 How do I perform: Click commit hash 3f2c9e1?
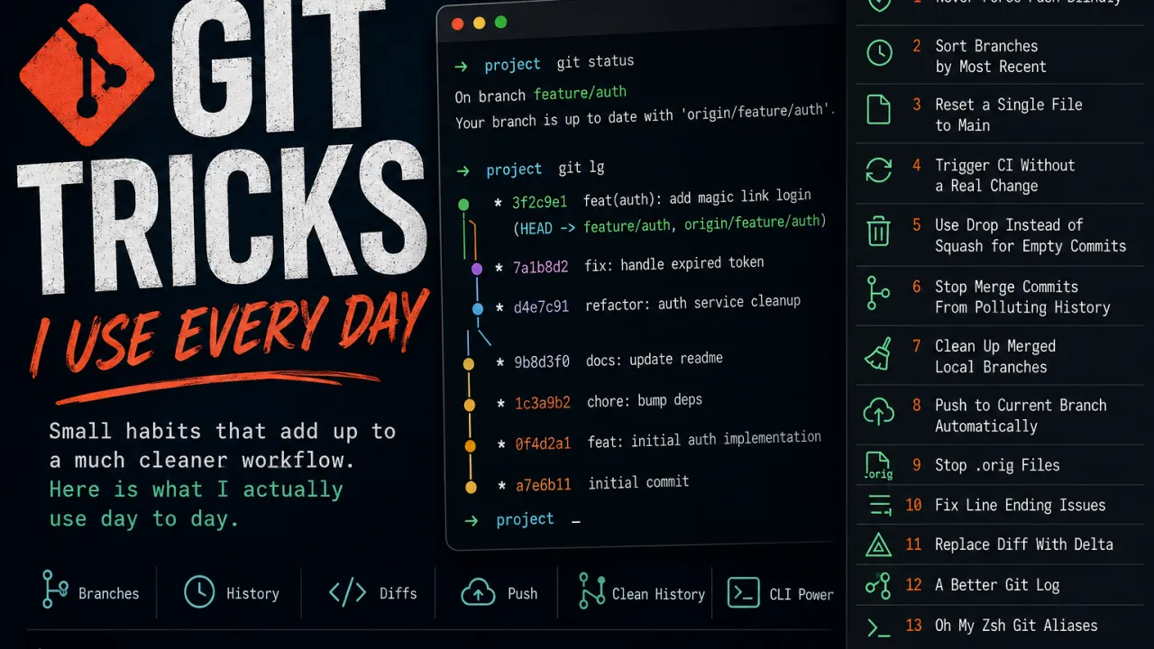(x=540, y=202)
